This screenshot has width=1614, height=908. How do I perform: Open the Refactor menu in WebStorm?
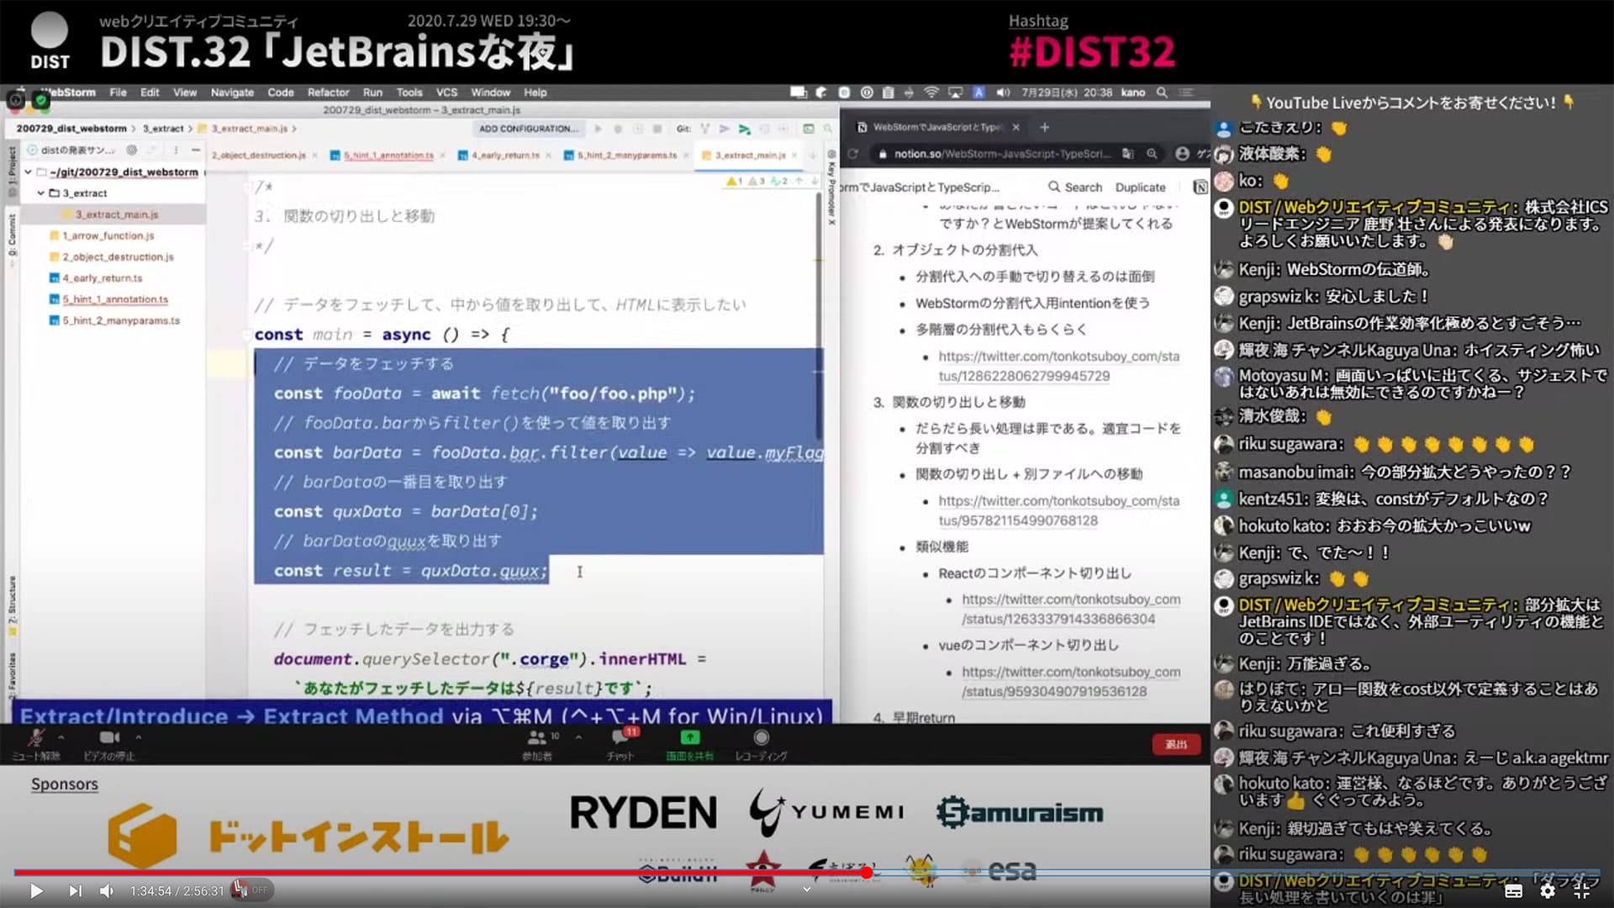click(328, 92)
